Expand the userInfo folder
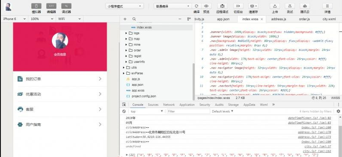This screenshot has width=342, height=157. pyautogui.click(x=126, y=62)
